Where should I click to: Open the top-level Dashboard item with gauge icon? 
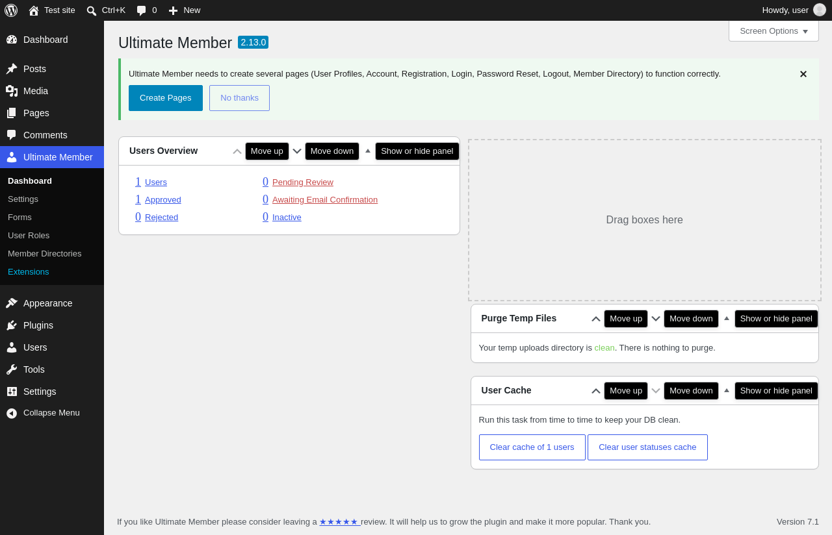point(52,40)
